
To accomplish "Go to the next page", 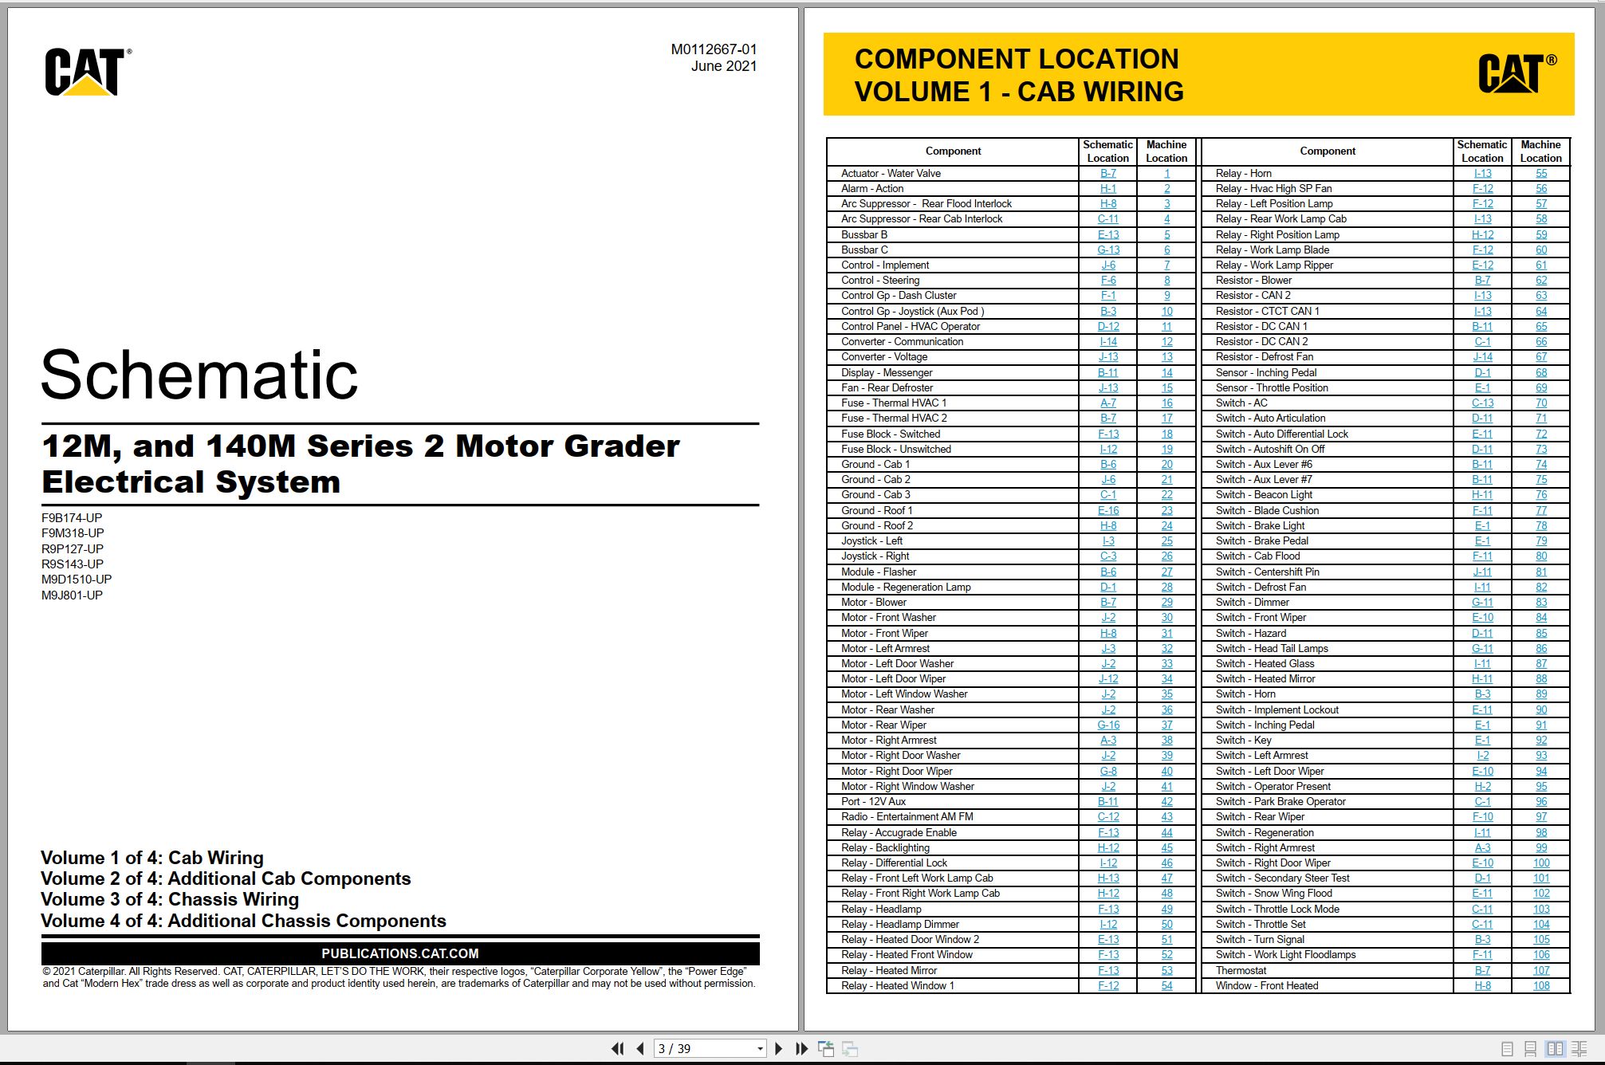I will tap(779, 1048).
